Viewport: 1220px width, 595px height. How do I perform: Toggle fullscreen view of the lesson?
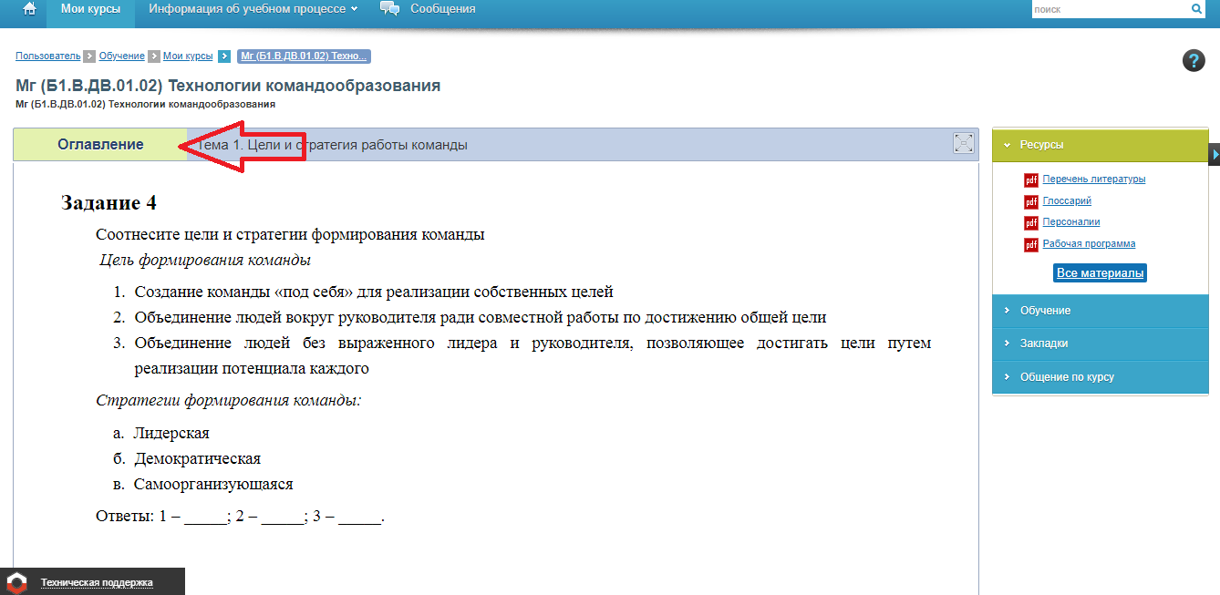point(963,143)
